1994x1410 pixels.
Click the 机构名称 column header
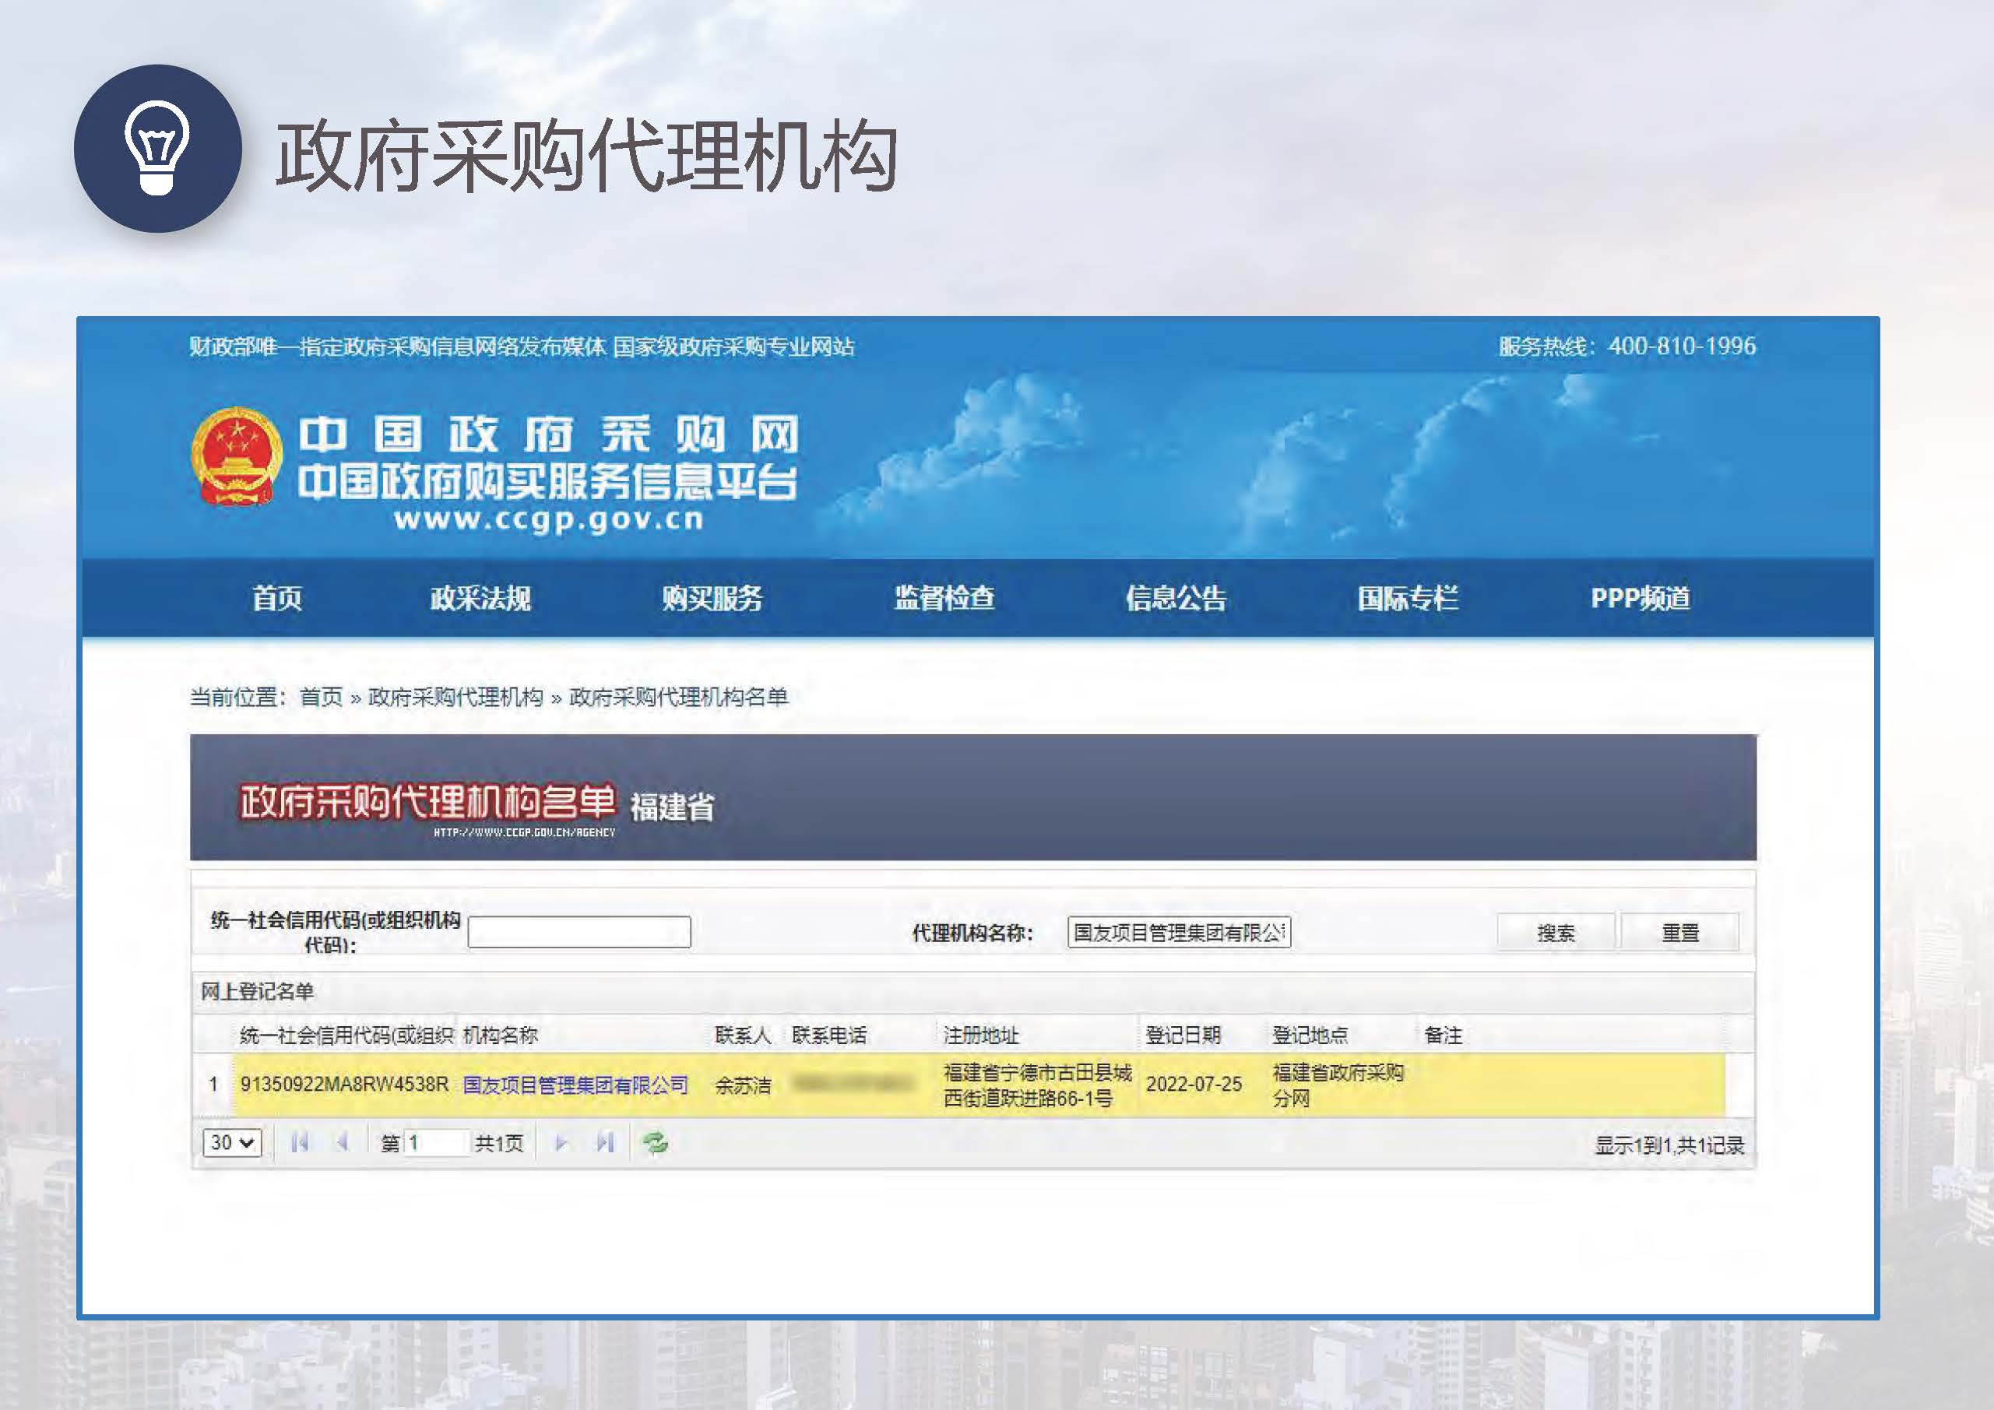[500, 1035]
